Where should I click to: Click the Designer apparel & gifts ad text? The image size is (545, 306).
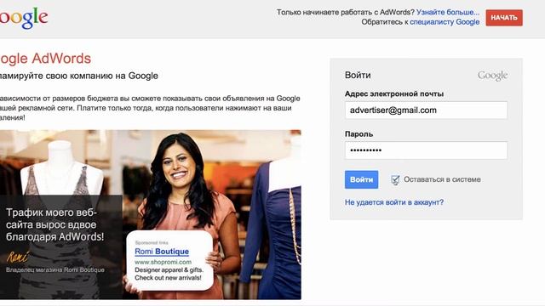[169, 270]
